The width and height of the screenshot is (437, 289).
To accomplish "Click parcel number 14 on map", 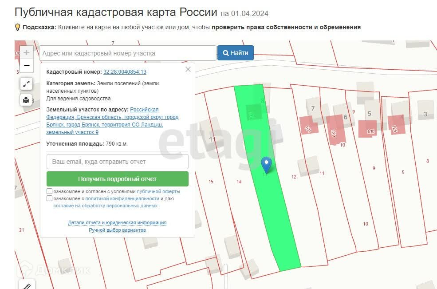I will [239, 182].
